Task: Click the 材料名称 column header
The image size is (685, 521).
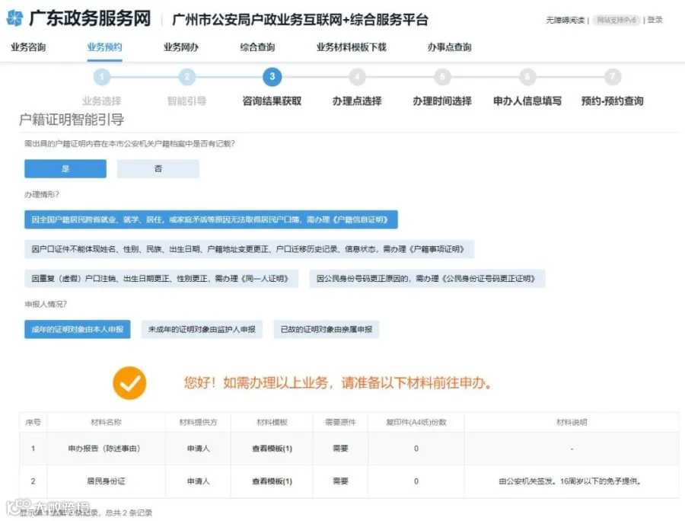Action: pos(106,422)
